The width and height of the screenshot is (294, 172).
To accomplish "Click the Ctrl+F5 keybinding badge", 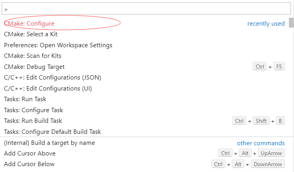I will (269, 67).
